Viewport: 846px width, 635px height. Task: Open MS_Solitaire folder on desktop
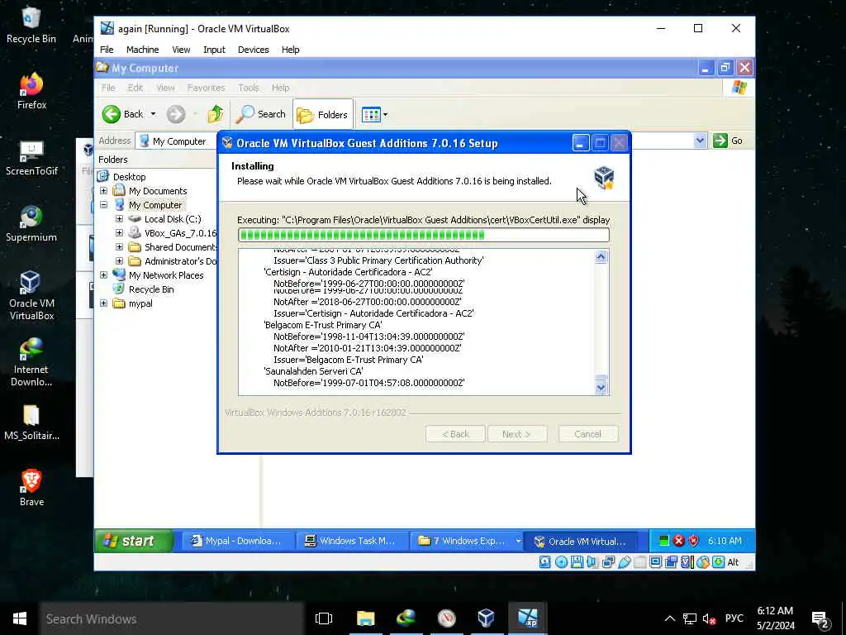click(31, 423)
